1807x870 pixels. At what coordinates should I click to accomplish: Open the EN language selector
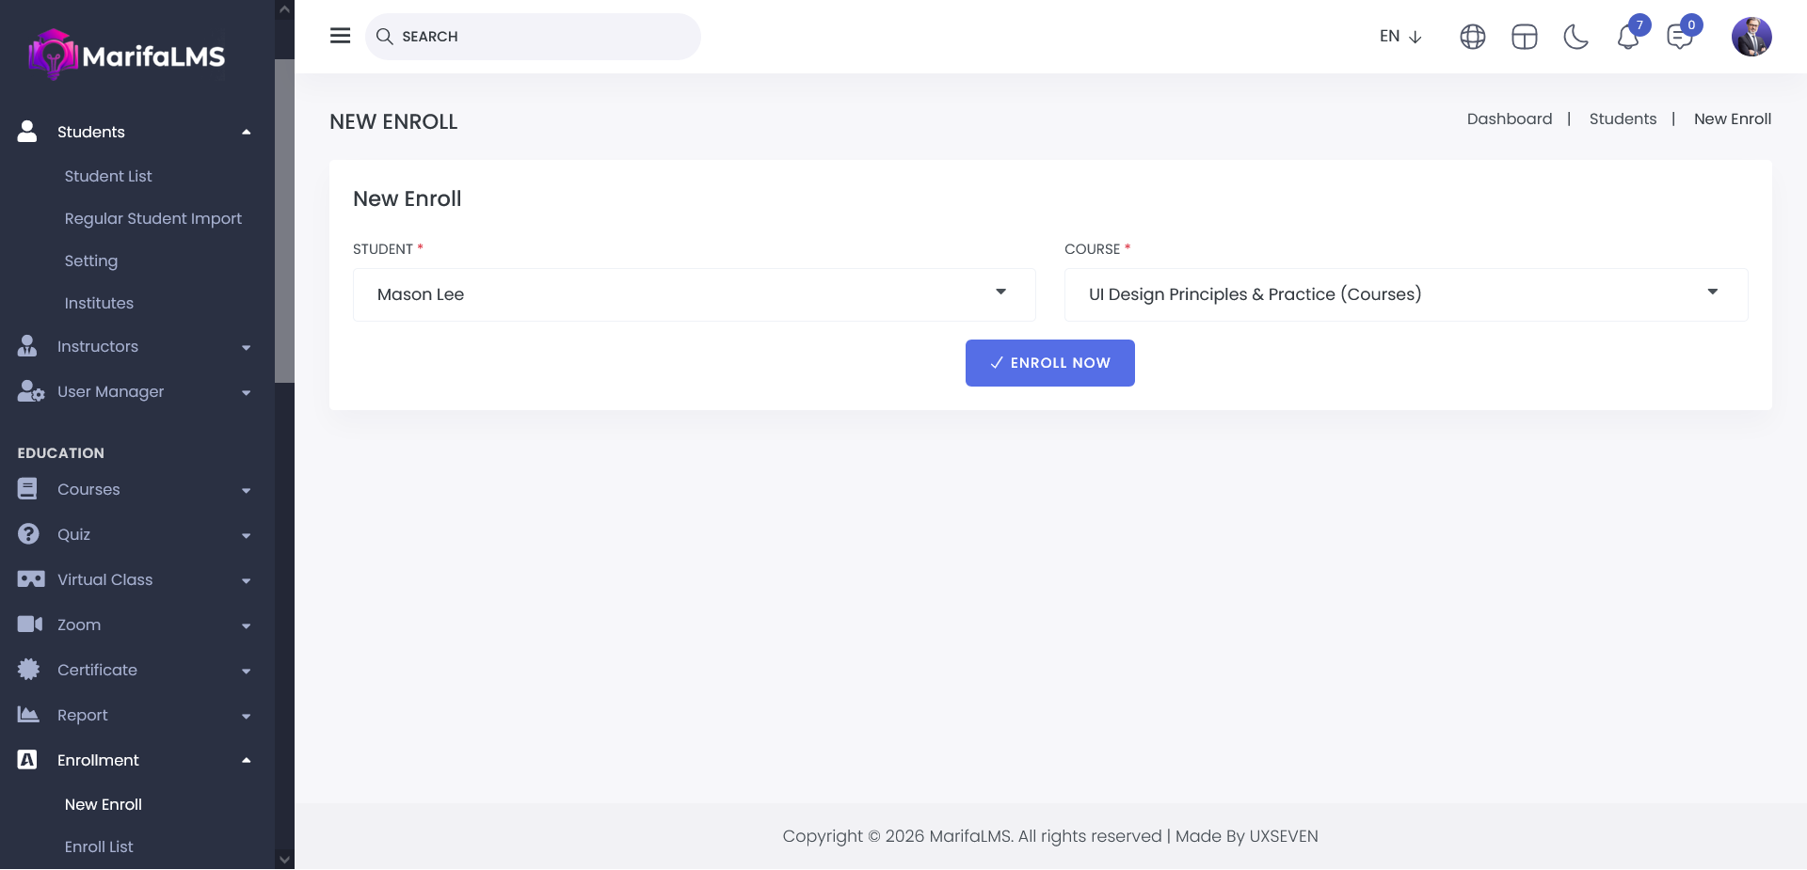(x=1399, y=37)
